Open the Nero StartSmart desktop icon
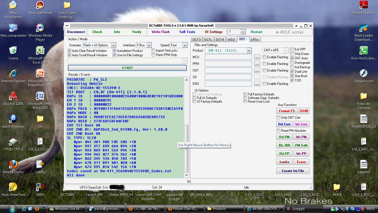Screen dimensions: 378x213 40,8
